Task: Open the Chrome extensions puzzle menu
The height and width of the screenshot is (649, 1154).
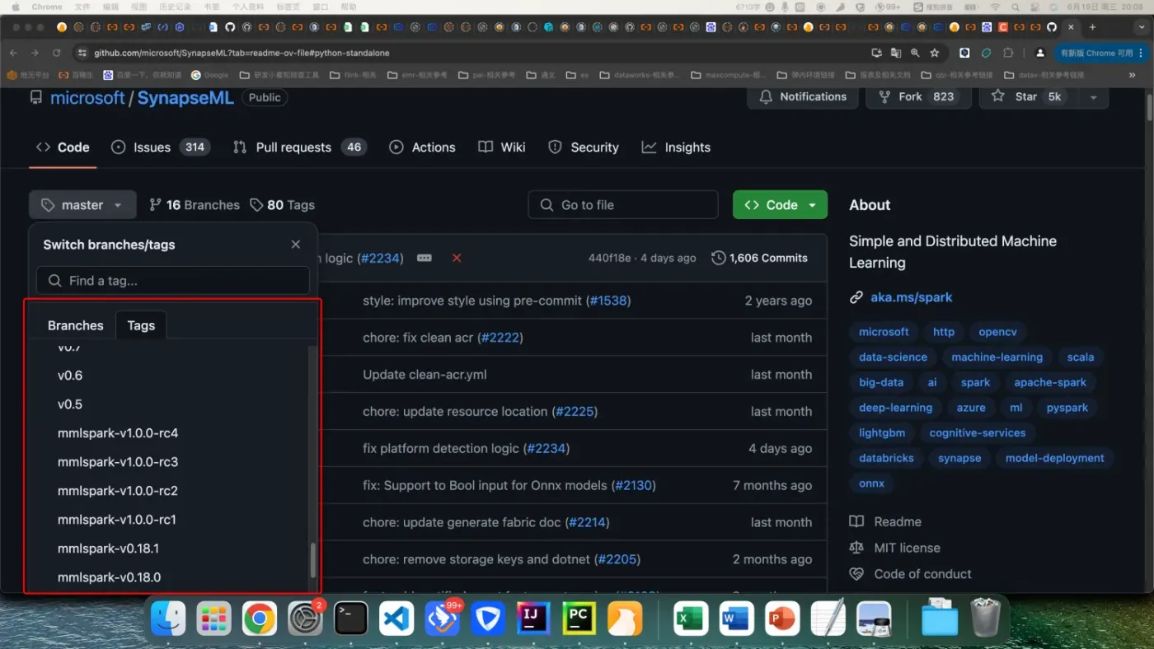Action: [x=1008, y=53]
